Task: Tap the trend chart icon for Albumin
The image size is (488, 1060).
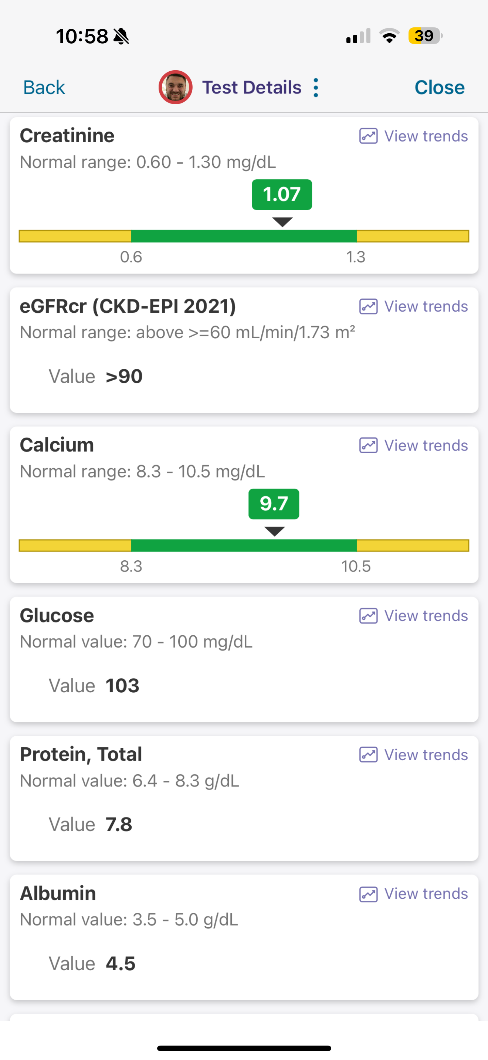Action: click(368, 894)
